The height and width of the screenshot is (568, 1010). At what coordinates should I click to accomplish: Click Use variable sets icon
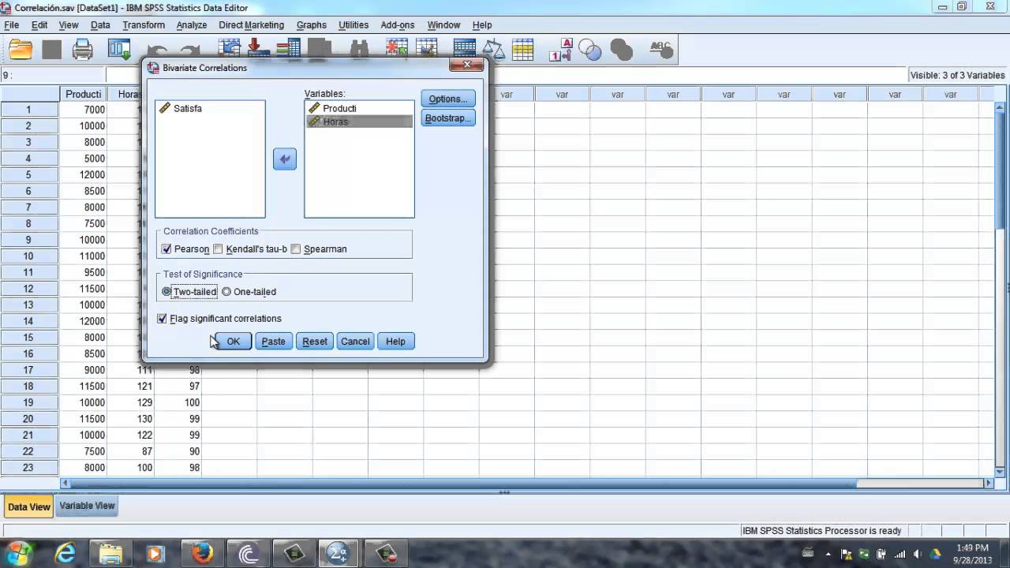[x=590, y=50]
